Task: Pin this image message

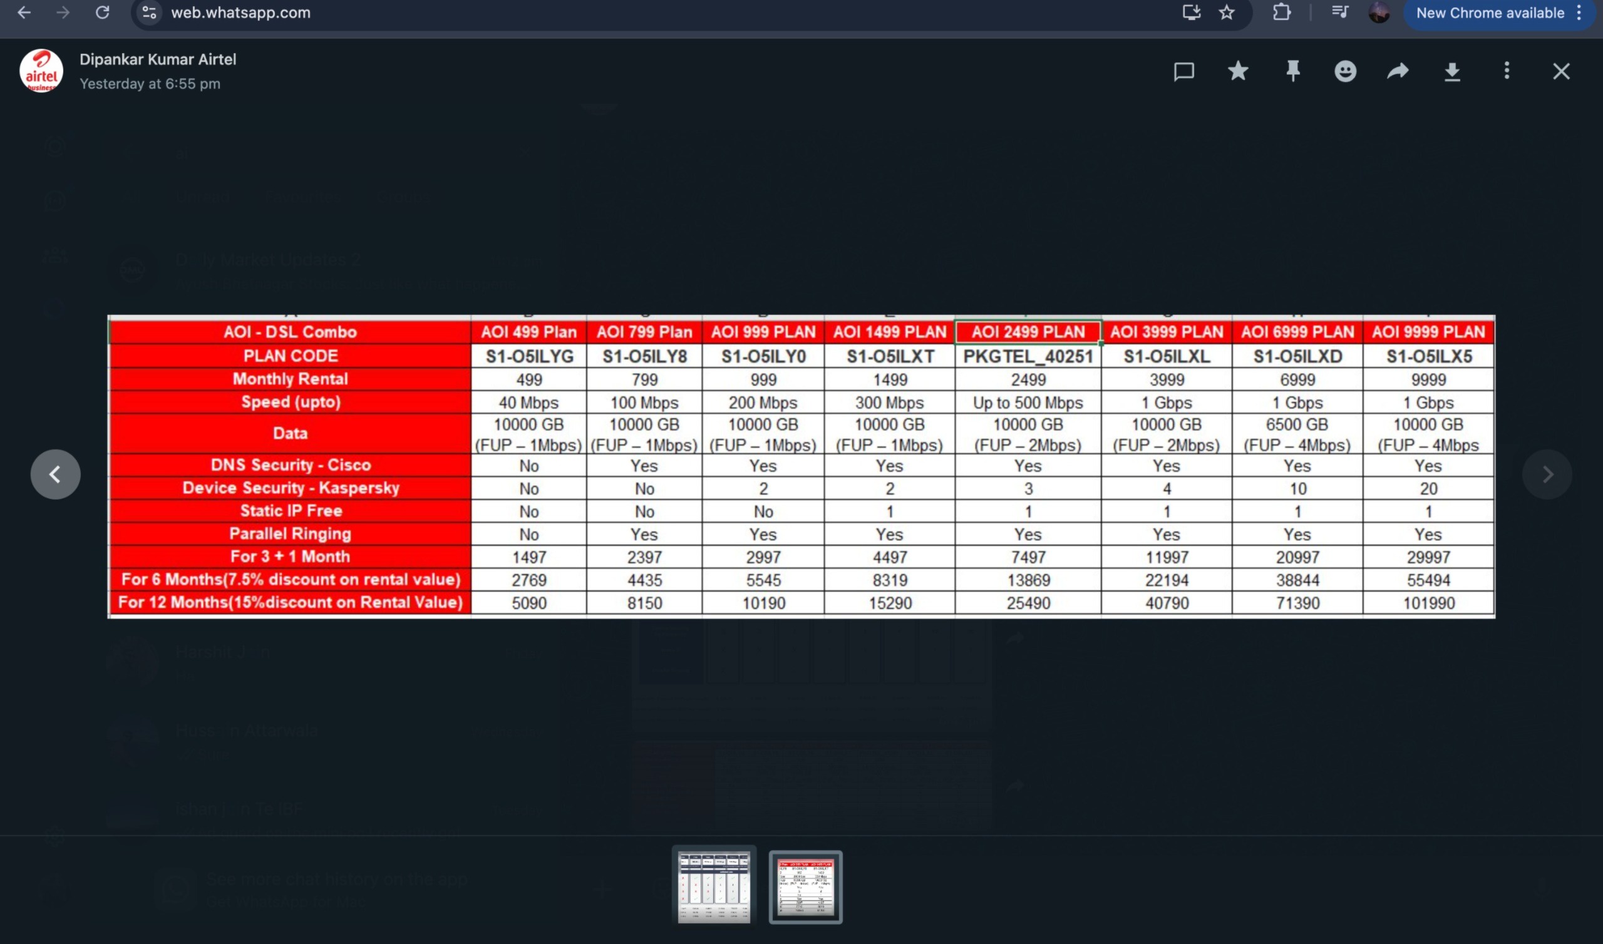Action: click(1292, 71)
